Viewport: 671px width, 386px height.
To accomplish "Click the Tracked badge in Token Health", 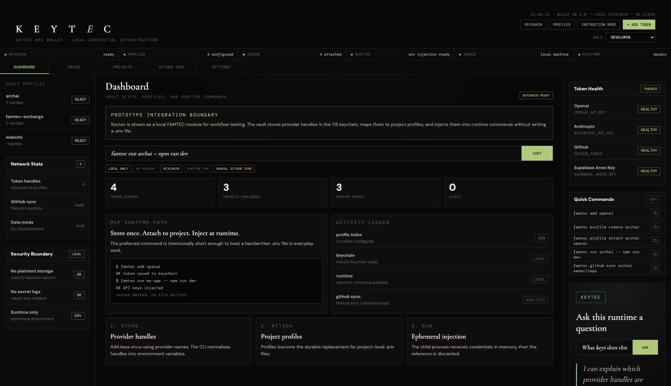I will [650, 89].
